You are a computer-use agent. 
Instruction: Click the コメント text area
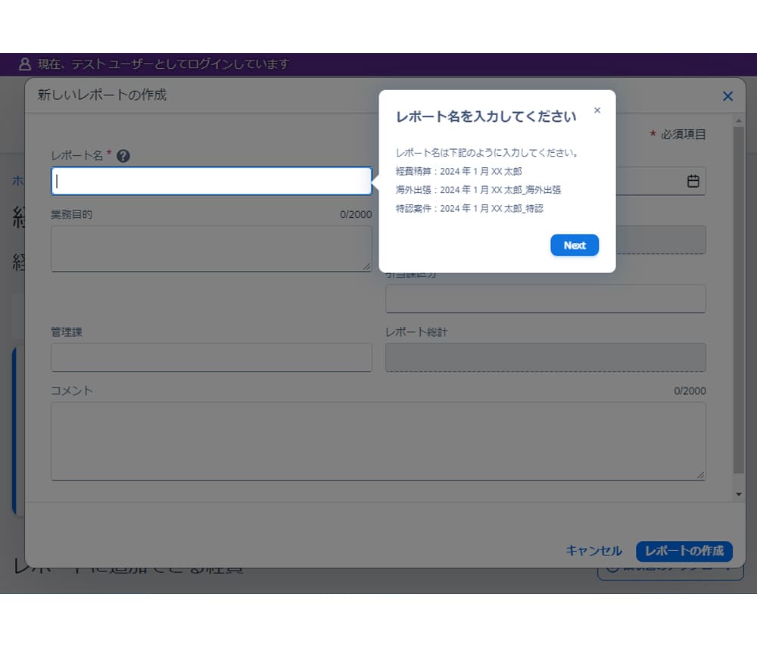[378, 441]
